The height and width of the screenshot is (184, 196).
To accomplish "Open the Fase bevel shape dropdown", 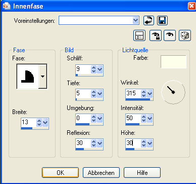I will (x=42, y=77).
